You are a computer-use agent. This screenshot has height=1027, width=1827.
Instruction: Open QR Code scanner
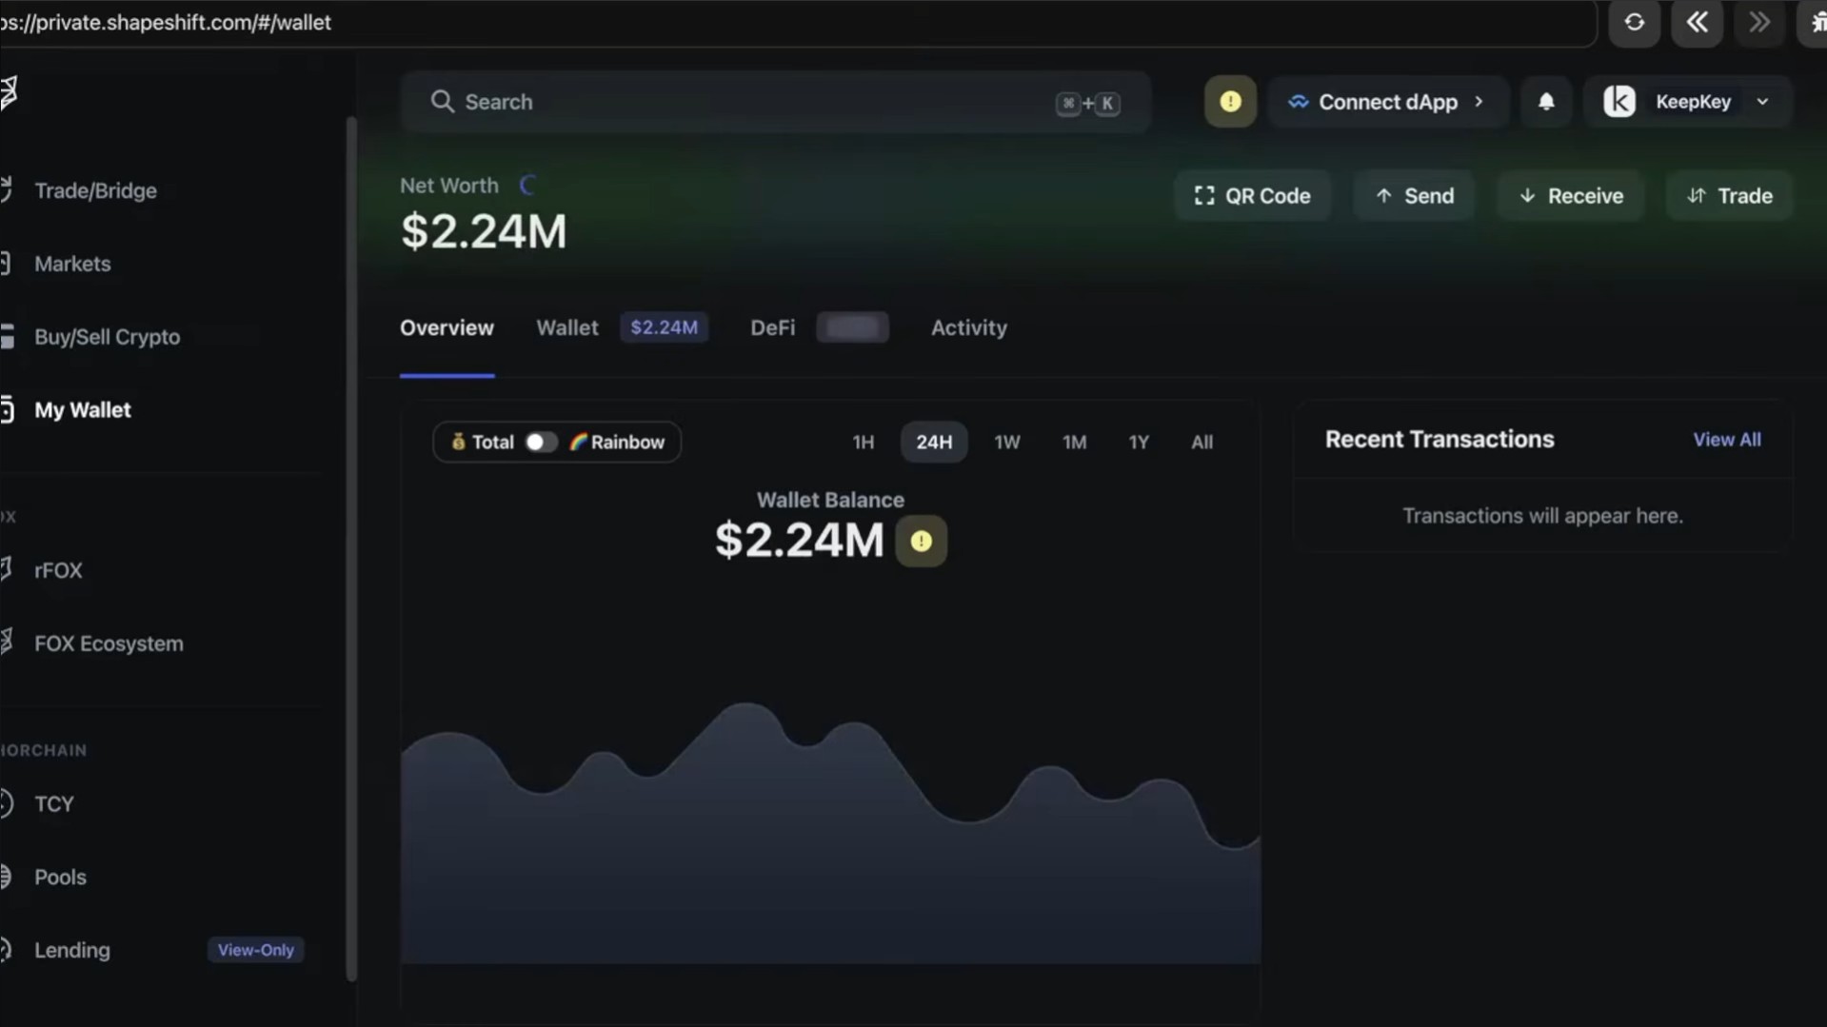(1252, 196)
